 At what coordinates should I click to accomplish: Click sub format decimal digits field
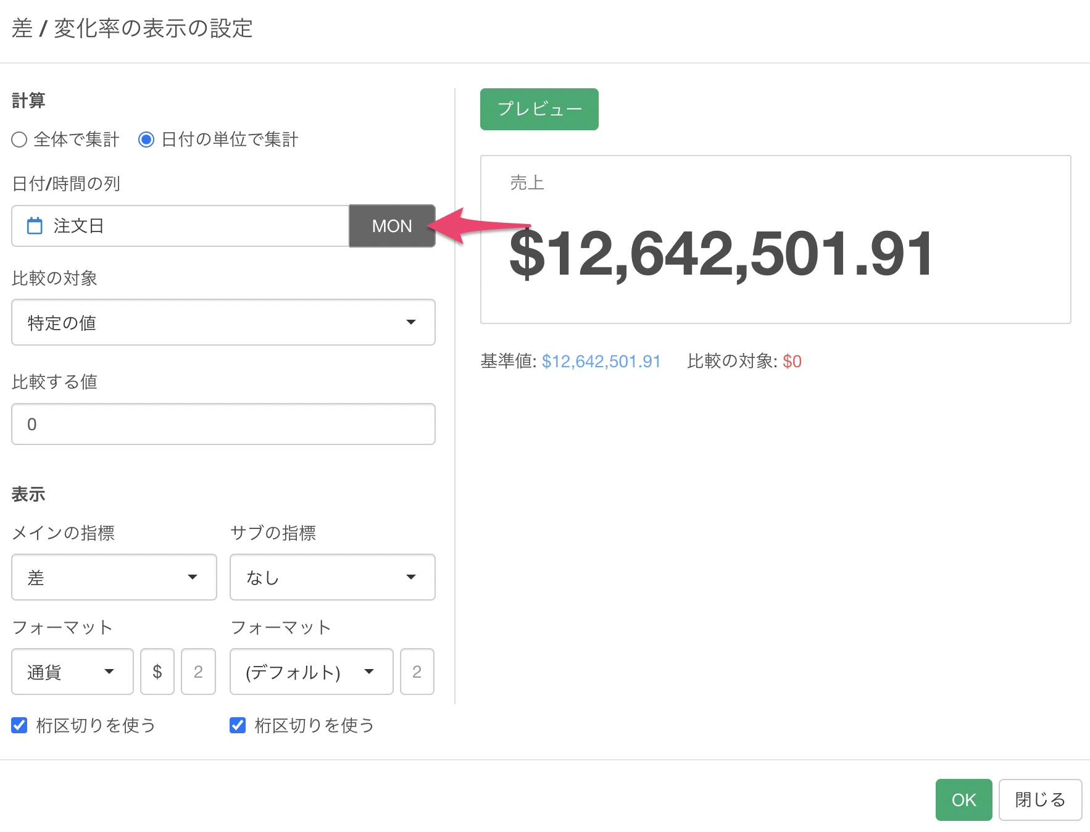[x=417, y=672]
